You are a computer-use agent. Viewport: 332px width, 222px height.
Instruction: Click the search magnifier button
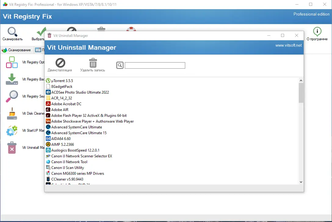point(120,65)
